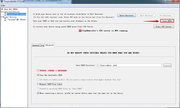Switch to the Log tab
Viewport: 180px width, 108px height.
[42, 45]
